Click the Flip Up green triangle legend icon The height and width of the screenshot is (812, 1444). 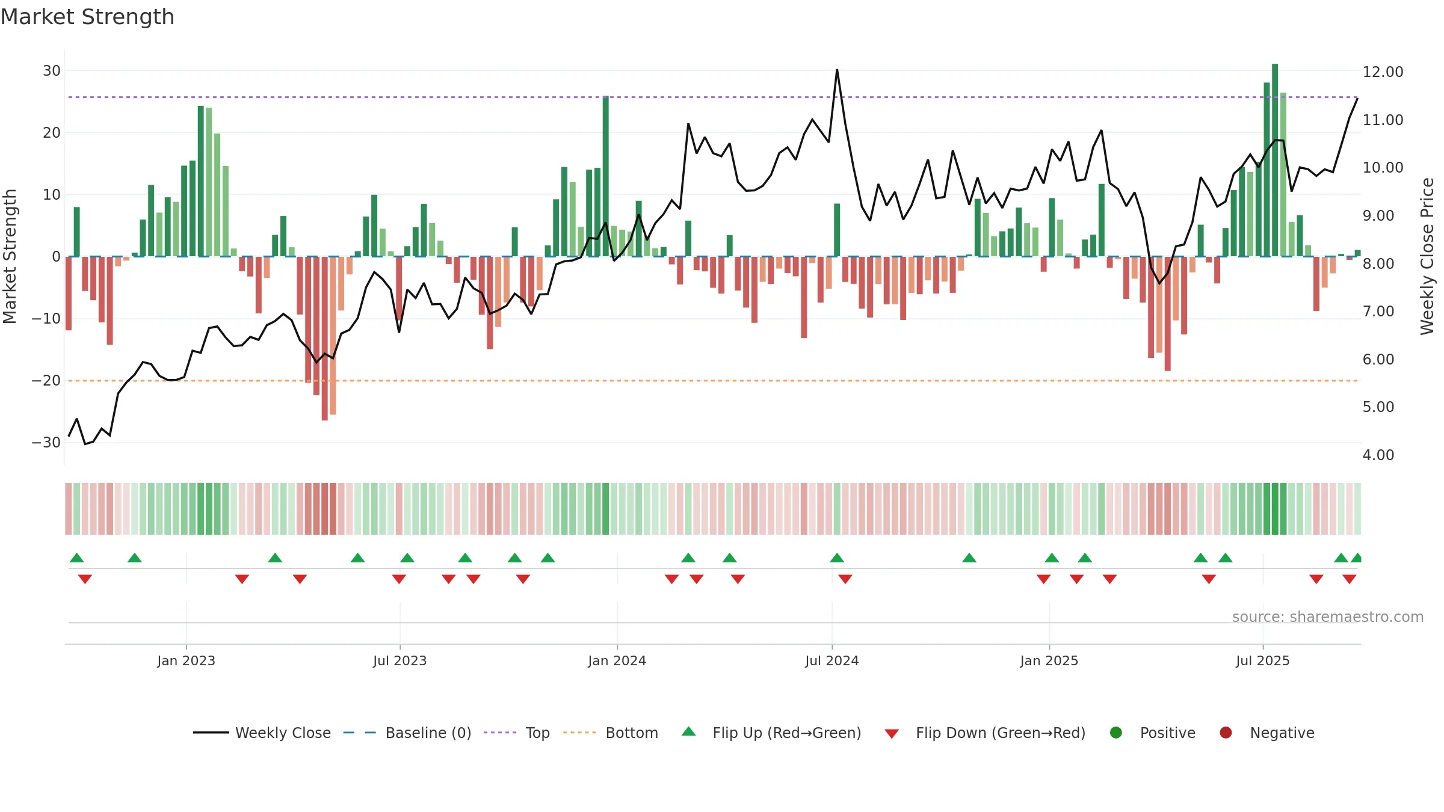point(689,731)
